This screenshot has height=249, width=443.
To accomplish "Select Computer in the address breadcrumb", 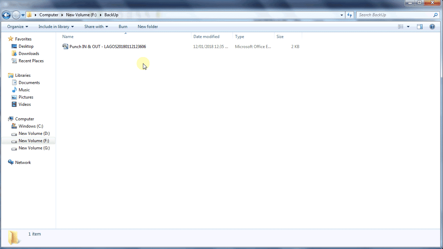I will tap(49, 15).
